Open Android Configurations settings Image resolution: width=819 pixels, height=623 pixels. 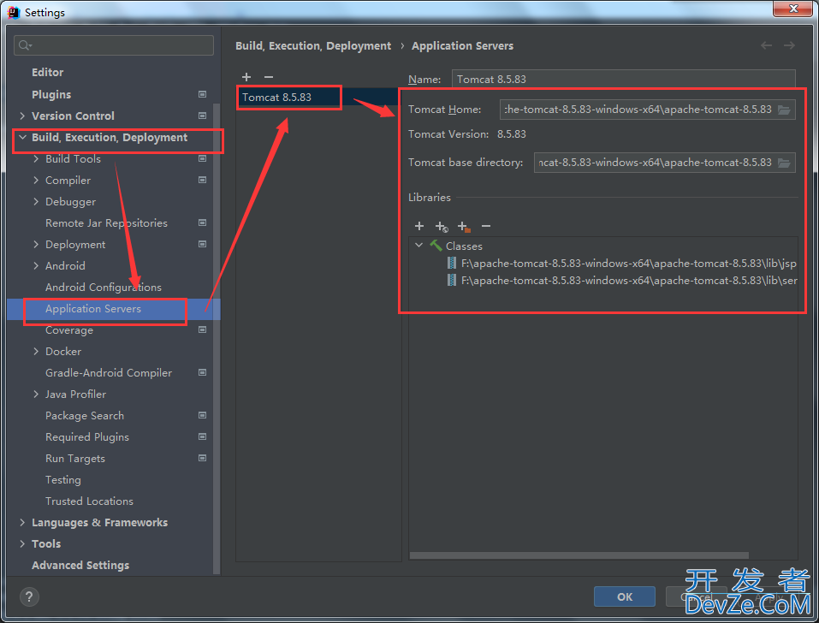[104, 288]
